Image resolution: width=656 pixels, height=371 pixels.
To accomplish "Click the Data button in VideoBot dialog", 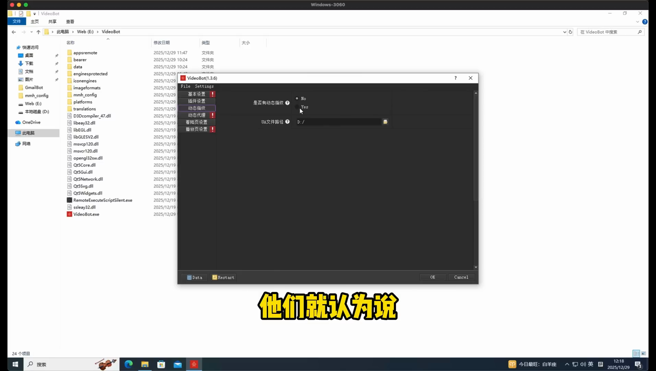I will pyautogui.click(x=195, y=277).
